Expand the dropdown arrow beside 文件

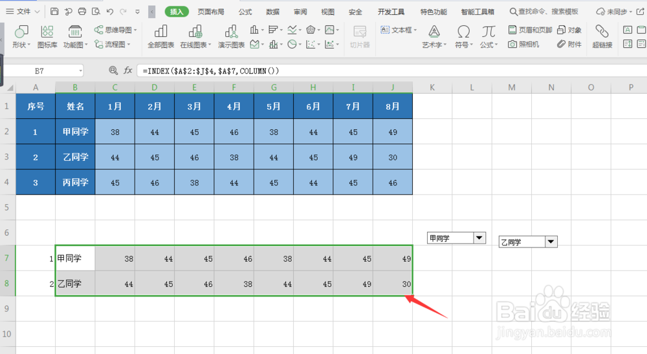click(37, 12)
